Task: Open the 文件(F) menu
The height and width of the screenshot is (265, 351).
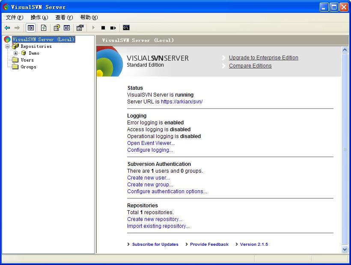Action: [x=15, y=18]
